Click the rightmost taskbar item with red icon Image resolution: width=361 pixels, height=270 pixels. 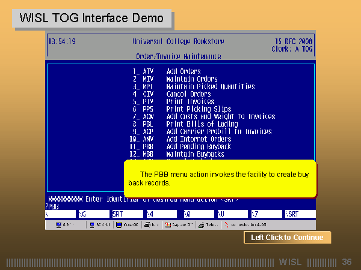pos(244,225)
